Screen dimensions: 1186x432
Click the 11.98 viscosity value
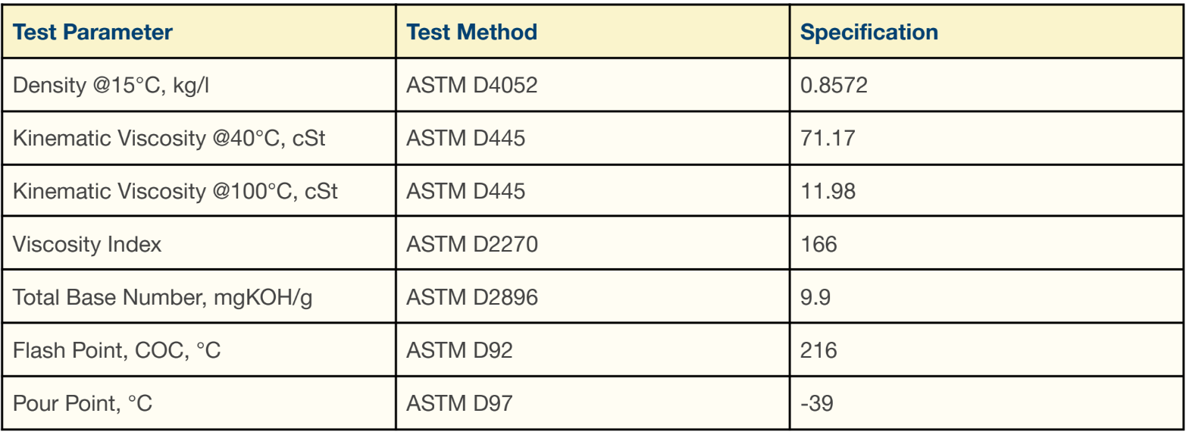(x=828, y=191)
